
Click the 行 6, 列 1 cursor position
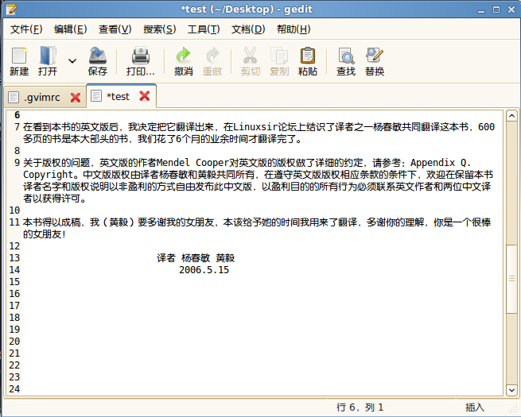(360, 407)
